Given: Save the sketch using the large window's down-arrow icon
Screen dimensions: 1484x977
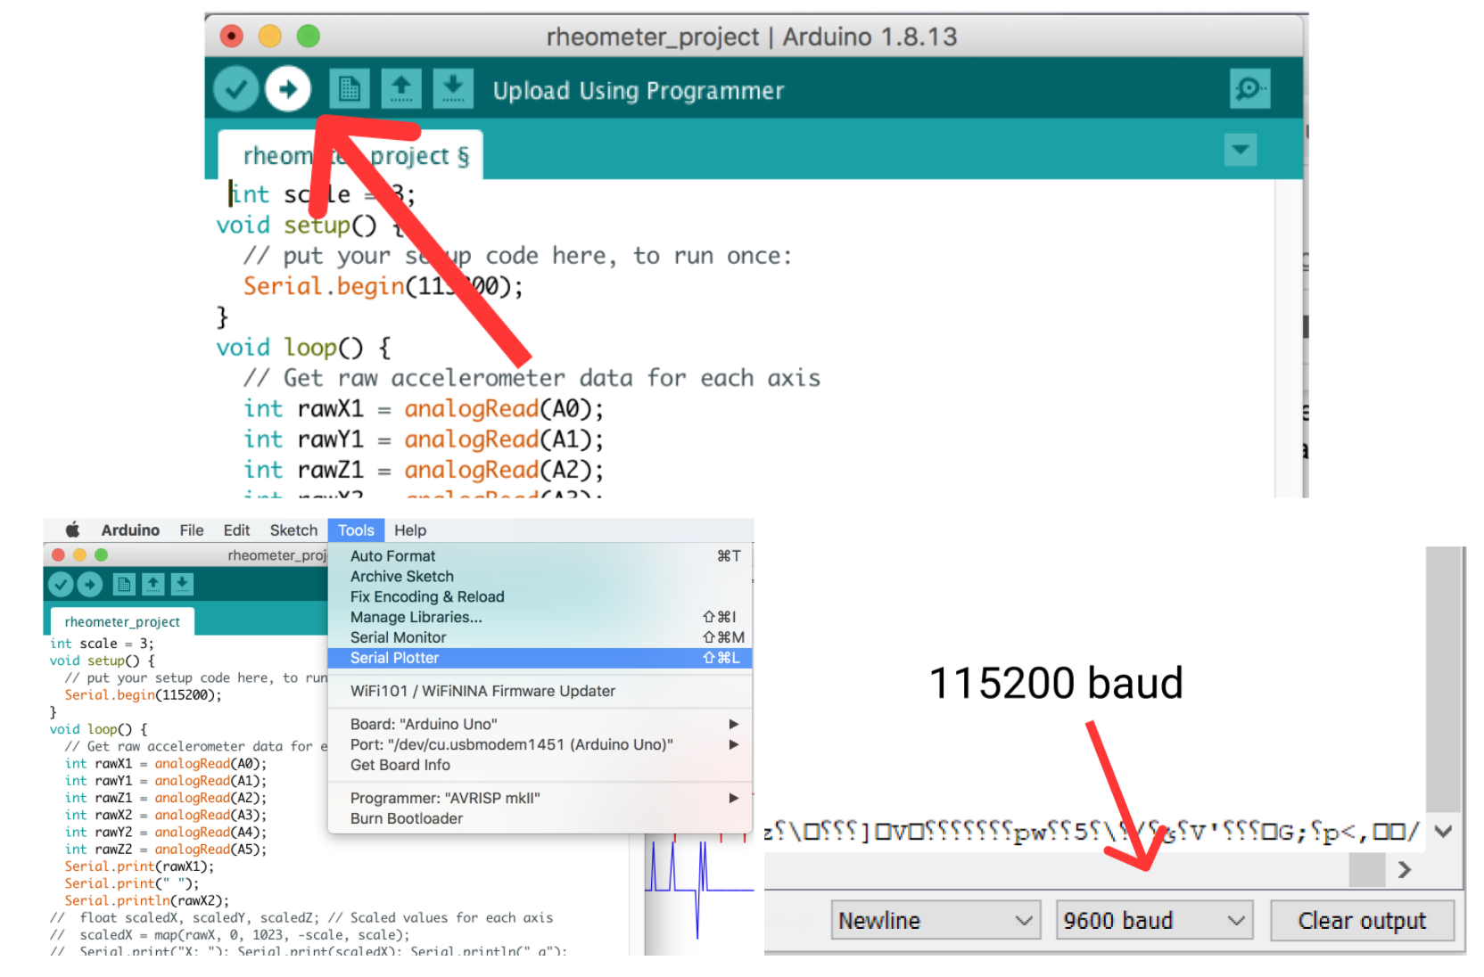Looking at the screenshot, I should pos(453,89).
